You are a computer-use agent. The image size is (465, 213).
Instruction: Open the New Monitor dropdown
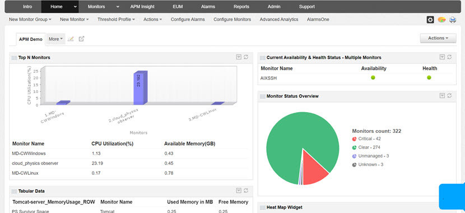74,19
